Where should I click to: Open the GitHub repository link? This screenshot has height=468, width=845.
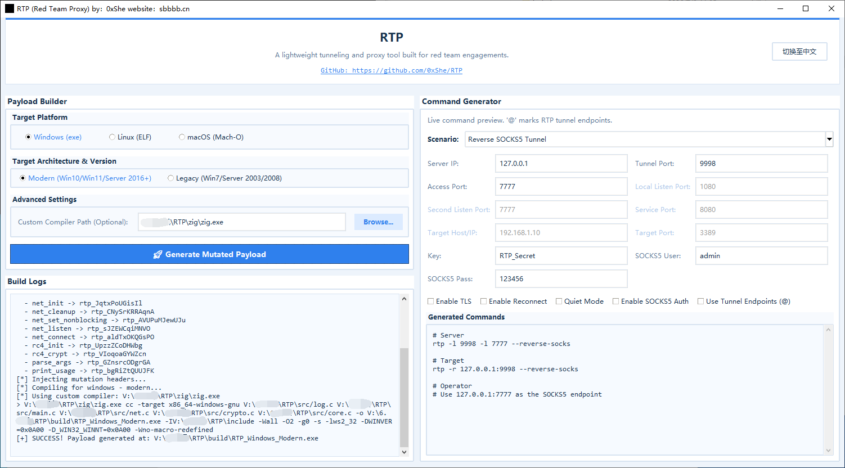click(x=392, y=71)
